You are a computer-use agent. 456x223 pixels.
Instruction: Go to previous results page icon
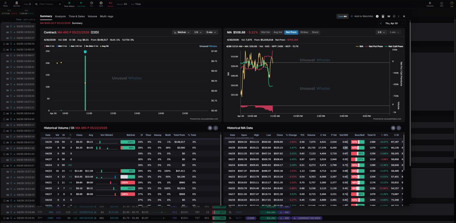92,3
